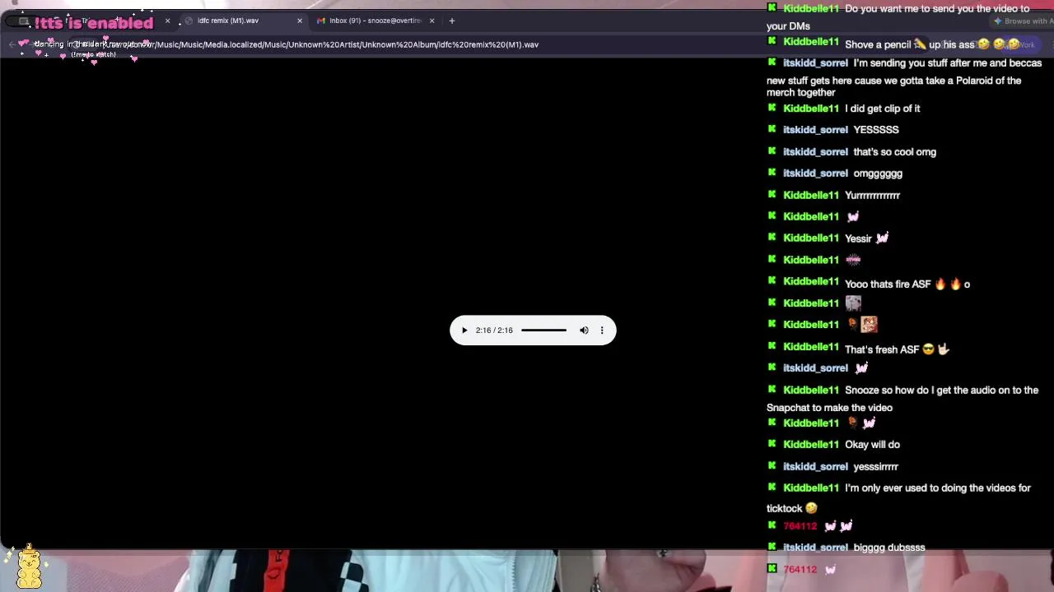Click the gray image emote below 'Yooo thats fire ASF'

click(x=853, y=303)
